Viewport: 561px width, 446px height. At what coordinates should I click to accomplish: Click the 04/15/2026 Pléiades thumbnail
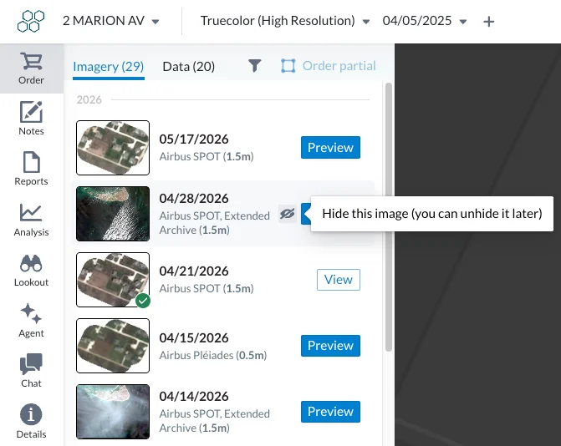coord(113,346)
